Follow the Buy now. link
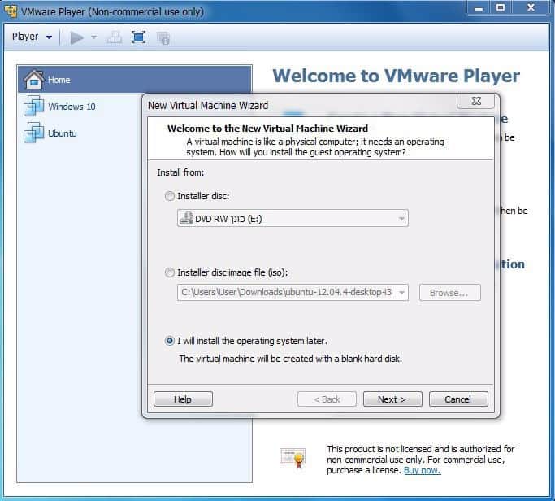 coord(423,471)
